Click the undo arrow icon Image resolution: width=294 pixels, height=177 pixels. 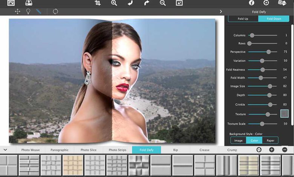(x=130, y=3)
